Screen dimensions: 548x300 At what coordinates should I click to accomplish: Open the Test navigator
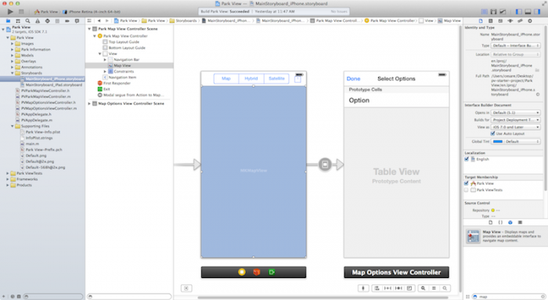tap(47, 21)
